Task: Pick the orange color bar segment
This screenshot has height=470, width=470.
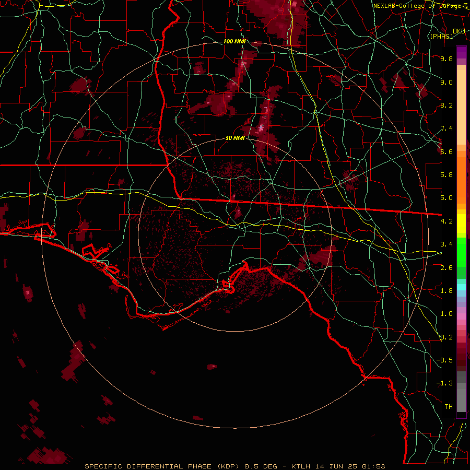Action: [x=461, y=180]
